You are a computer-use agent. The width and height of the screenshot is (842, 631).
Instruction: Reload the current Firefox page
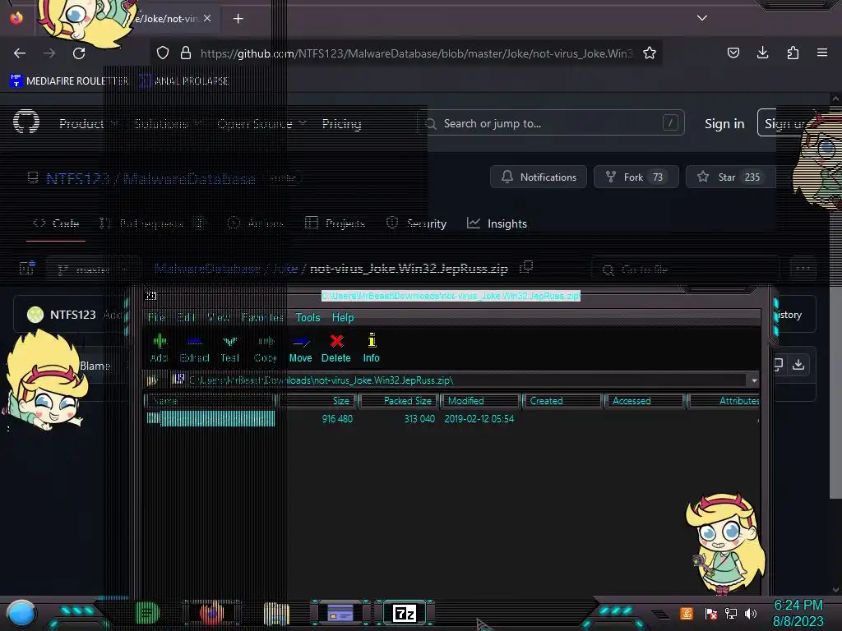tap(79, 53)
